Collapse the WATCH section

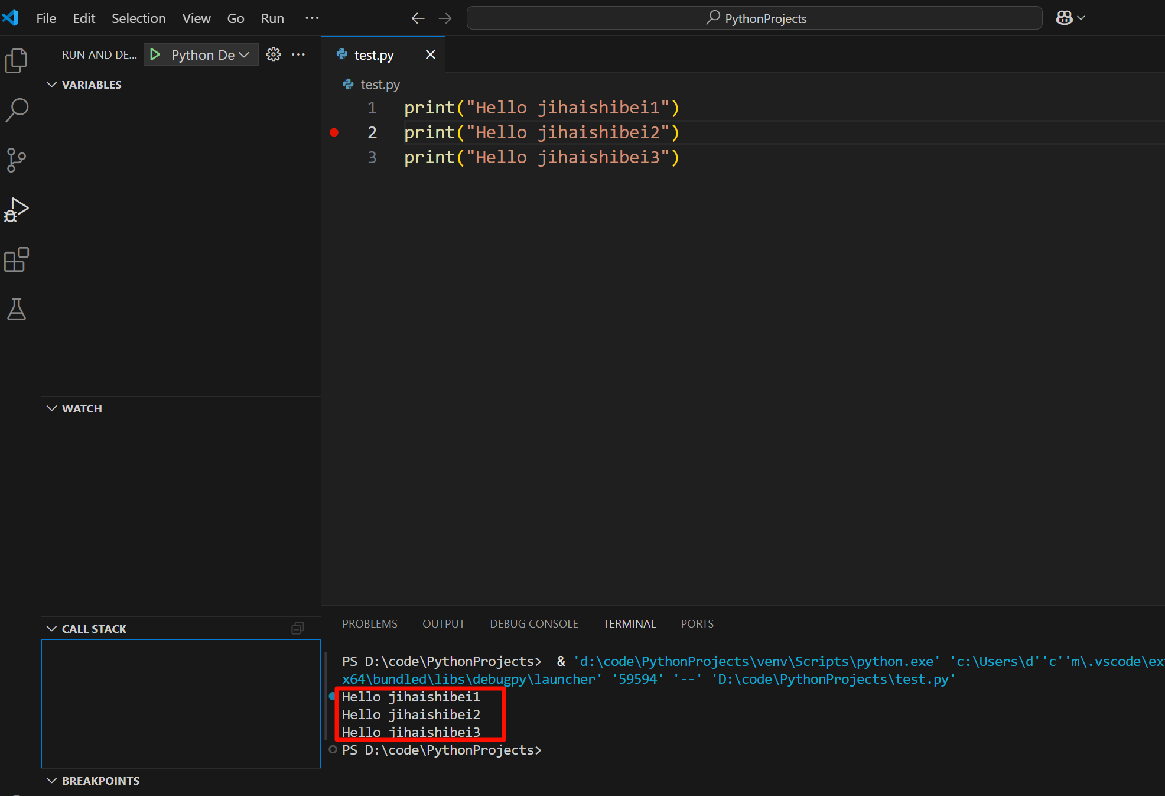[51, 408]
